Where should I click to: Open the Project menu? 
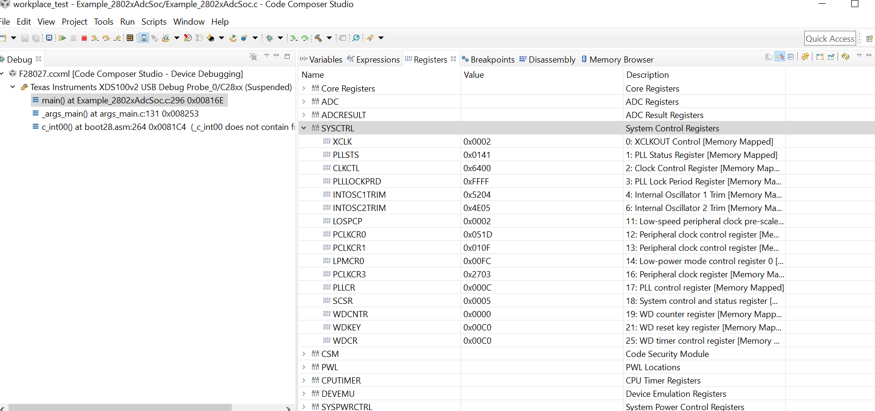(75, 22)
